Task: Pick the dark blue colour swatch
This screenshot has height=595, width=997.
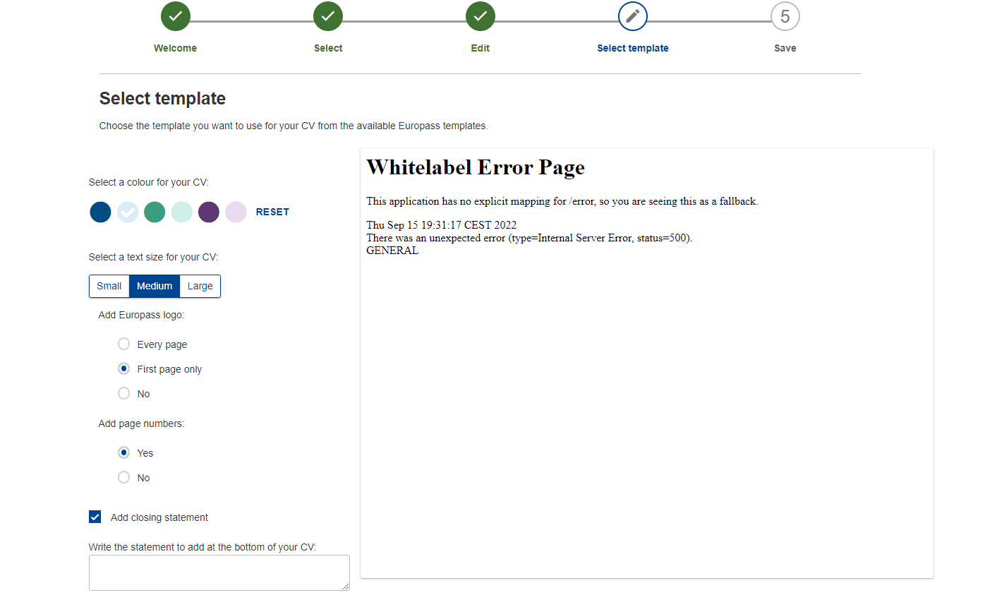Action: pos(100,212)
